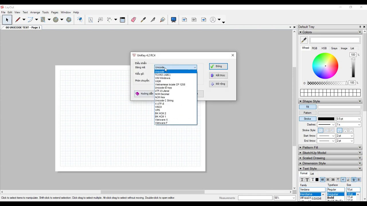This screenshot has height=206, width=367.
Task: Select the Label tool
Action: [100, 20]
